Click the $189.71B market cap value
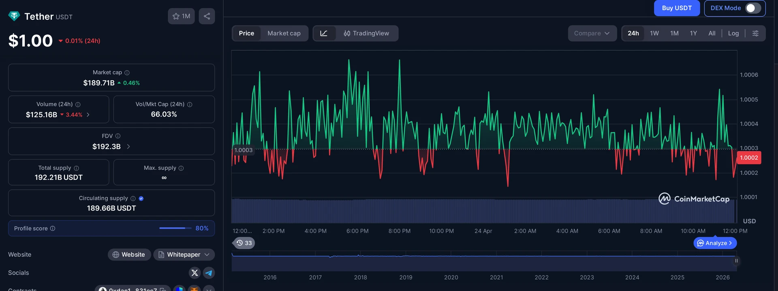 (x=99, y=83)
